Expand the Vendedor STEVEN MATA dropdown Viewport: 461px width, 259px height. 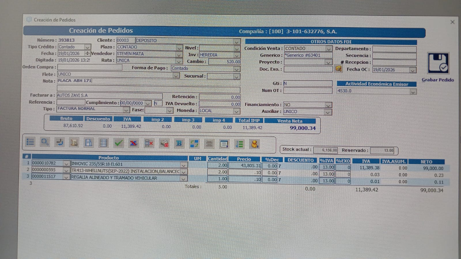point(179,54)
